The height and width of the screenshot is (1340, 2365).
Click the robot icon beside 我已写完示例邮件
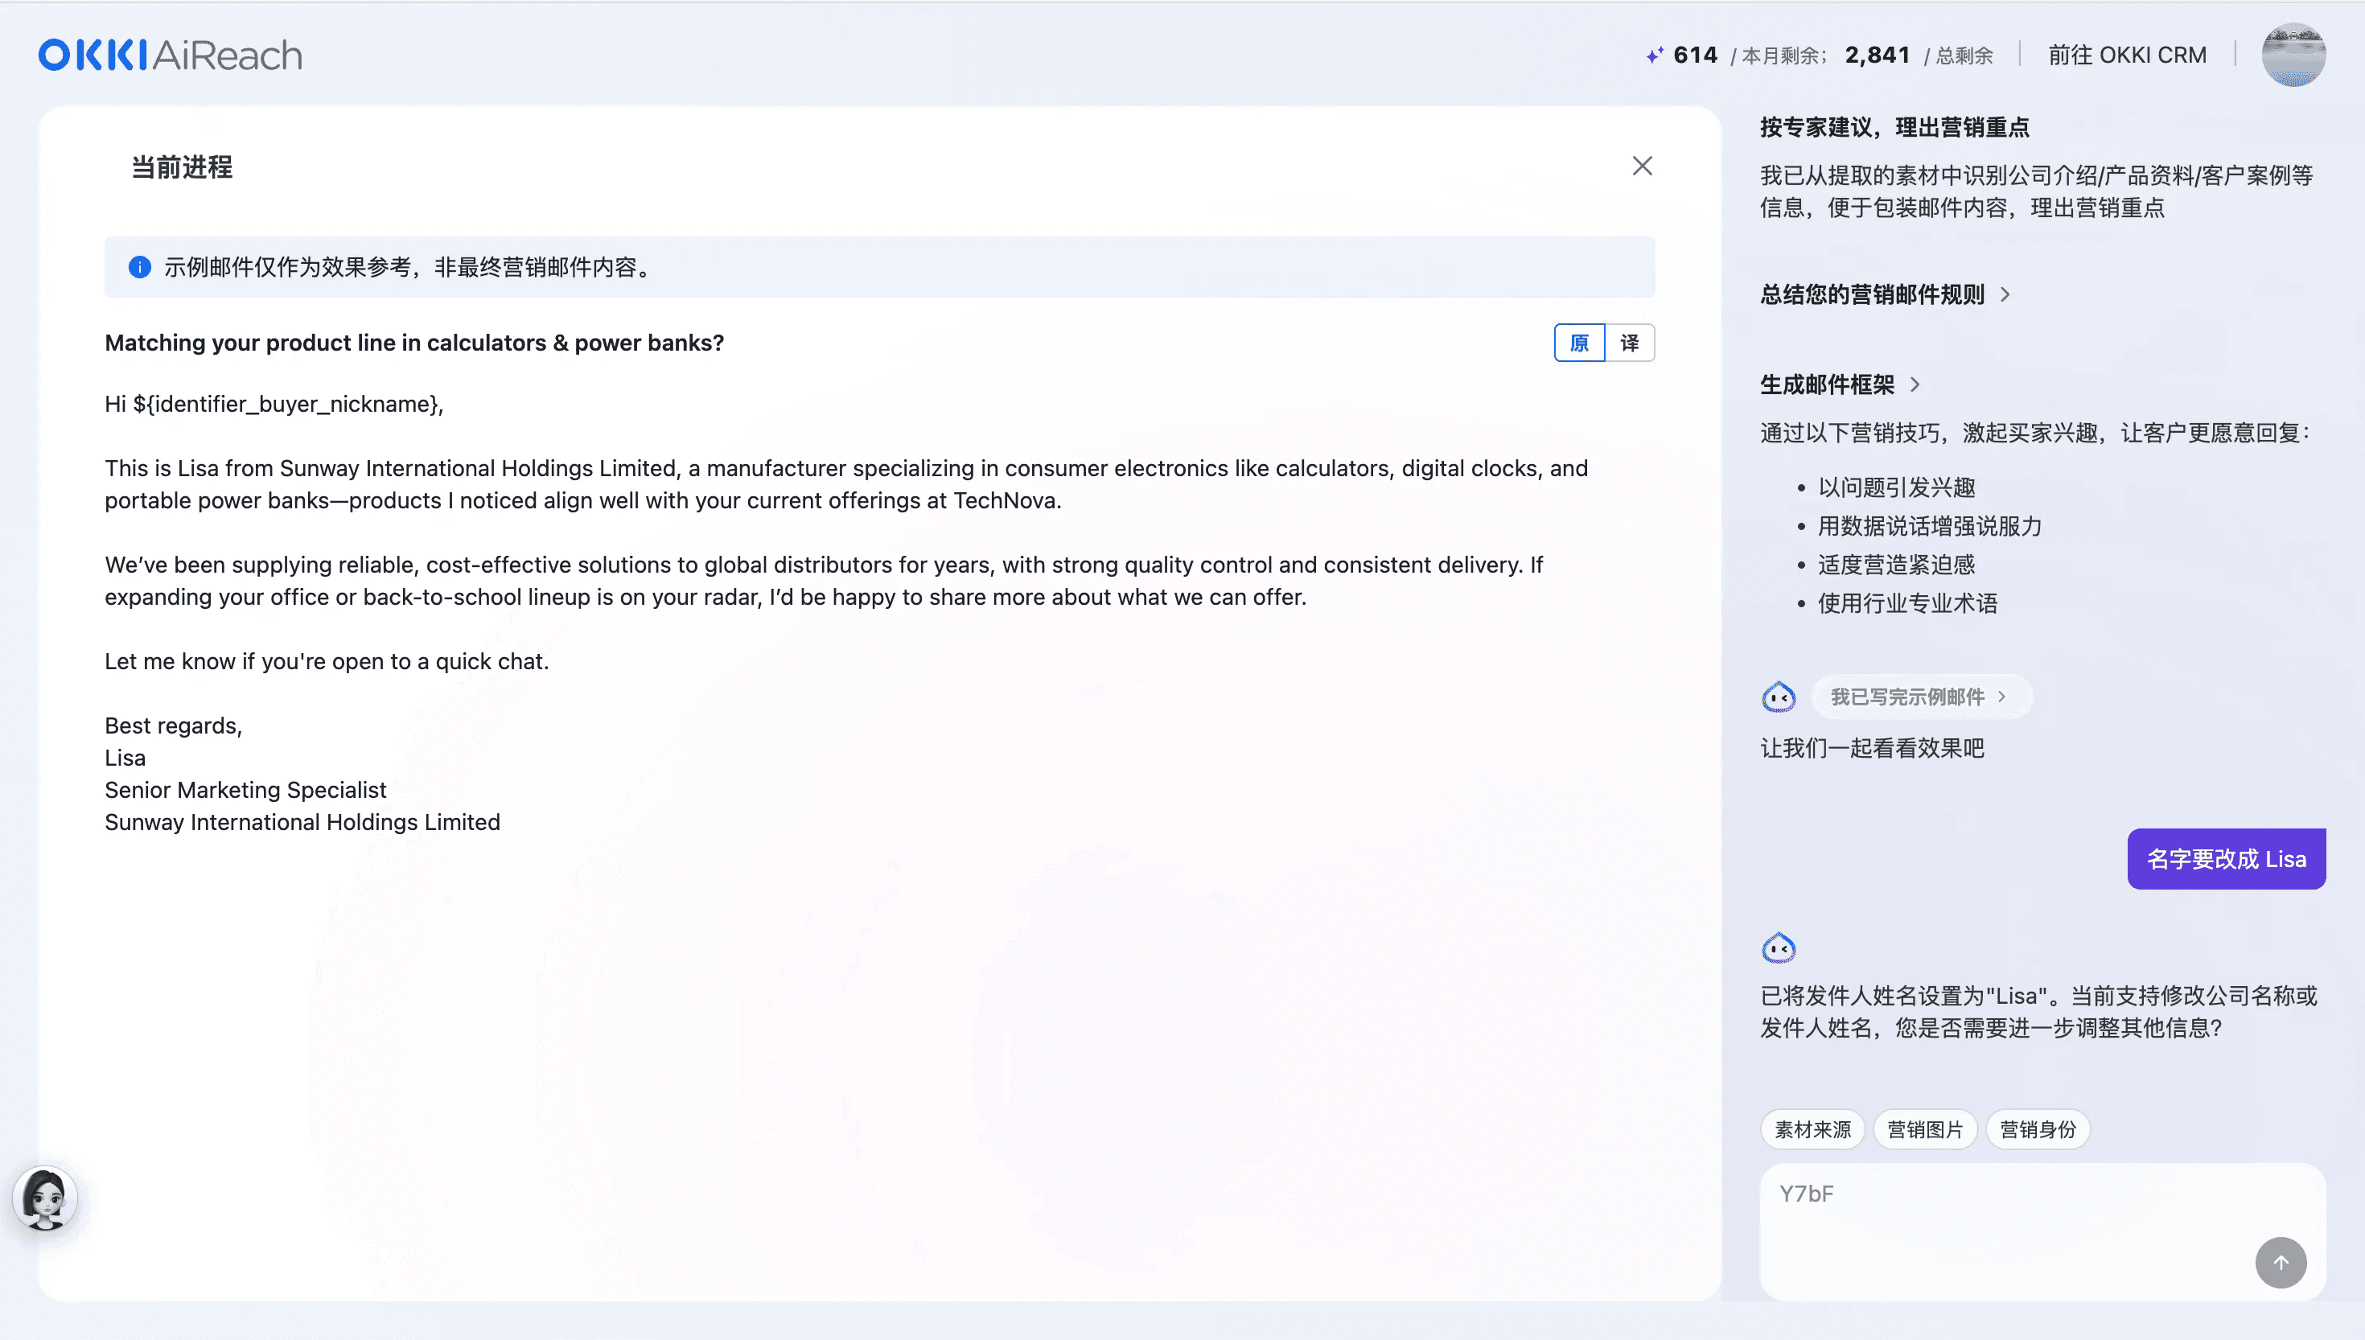pos(1778,697)
